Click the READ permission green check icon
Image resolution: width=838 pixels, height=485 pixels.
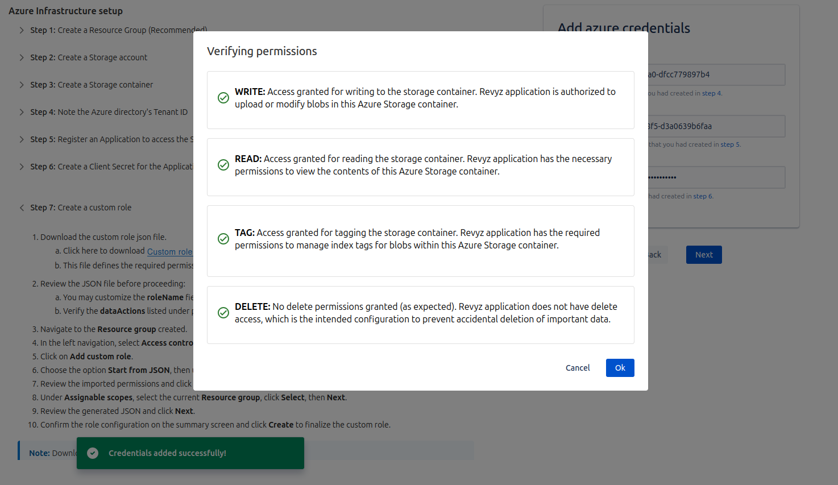tap(223, 165)
